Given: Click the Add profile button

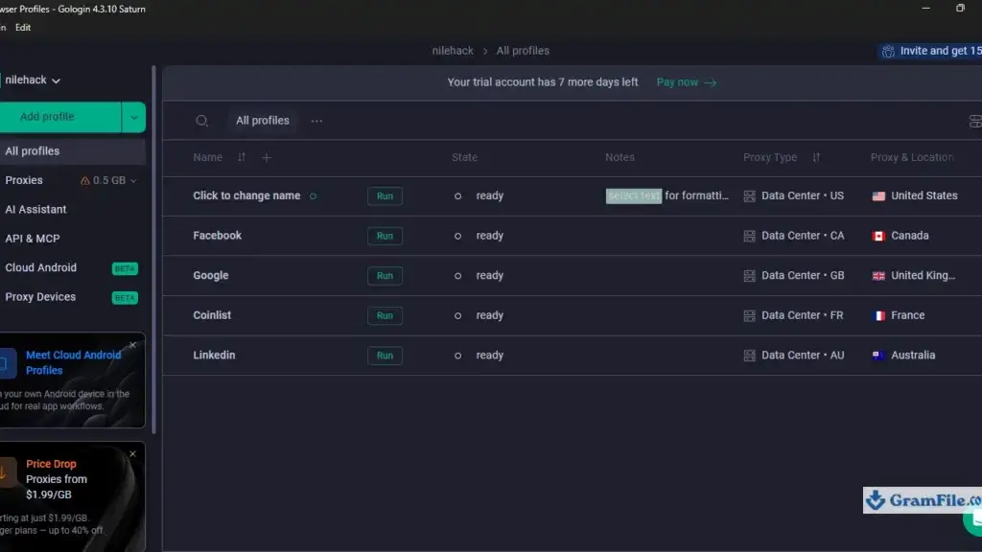Looking at the screenshot, I should 60,117.
